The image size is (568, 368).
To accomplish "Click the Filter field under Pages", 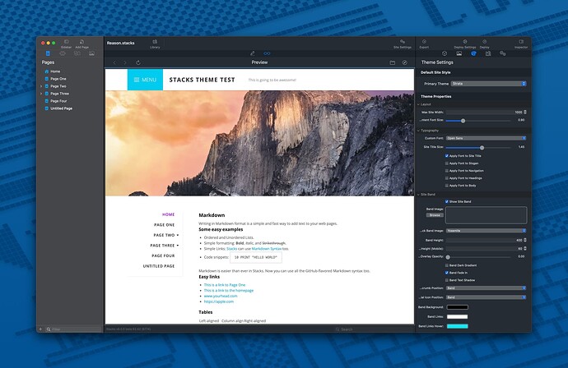I will coord(76,329).
